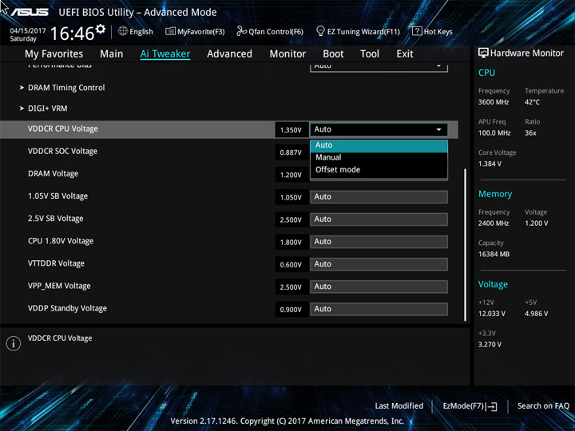This screenshot has width=575, height=431.
Task: Click the 0.887V SOC value box
Action: pos(291,152)
